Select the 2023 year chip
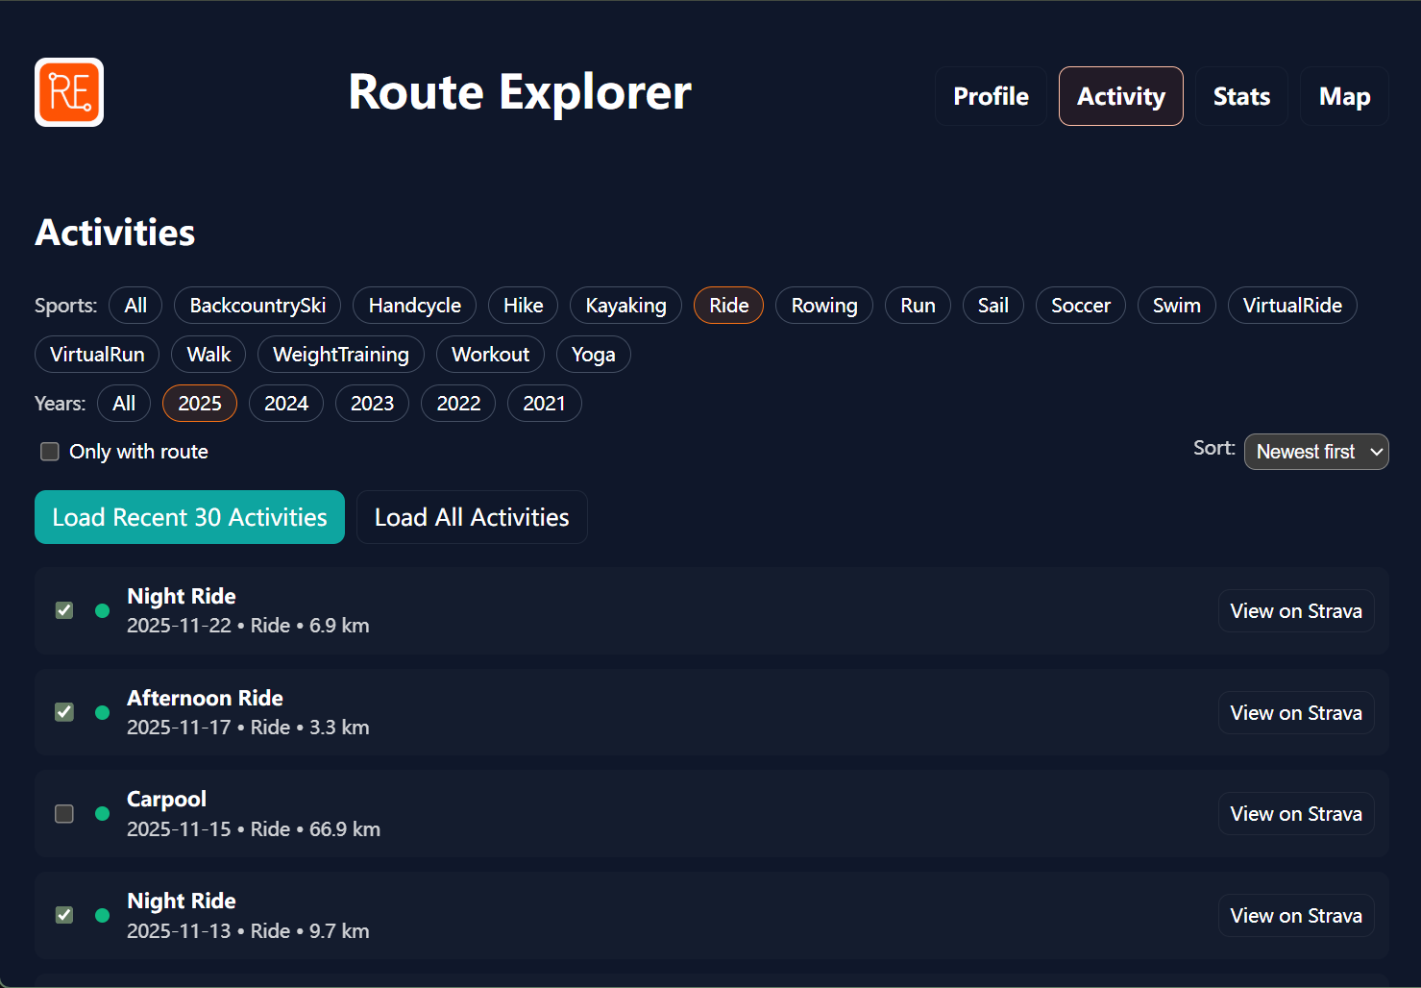Screen dimensions: 1421x988 [x=372, y=404]
